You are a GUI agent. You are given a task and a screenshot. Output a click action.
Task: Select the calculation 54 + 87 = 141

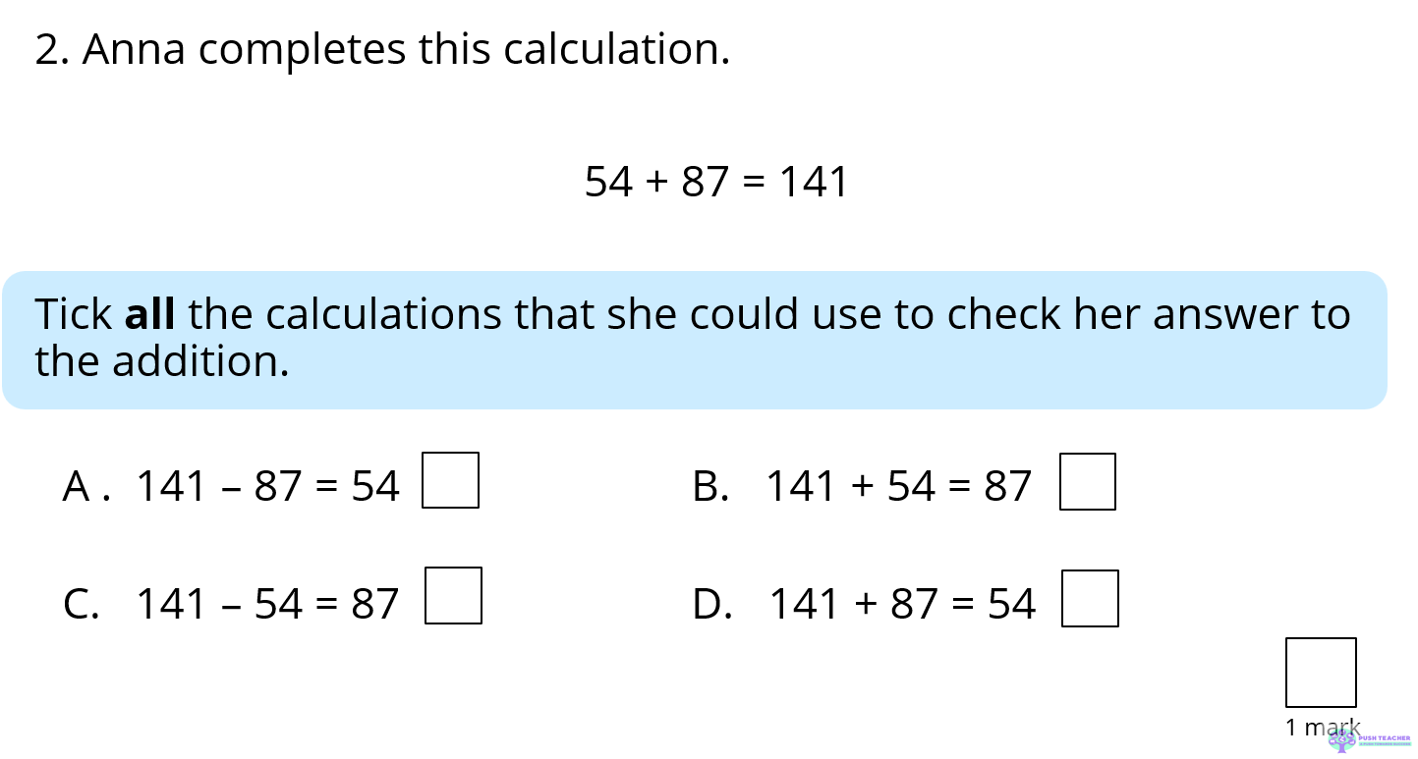(x=715, y=182)
